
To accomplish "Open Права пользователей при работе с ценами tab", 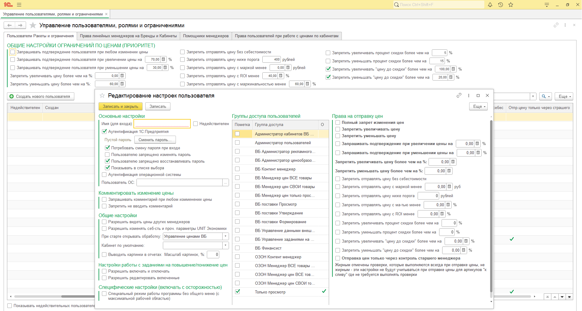I will point(287,36).
